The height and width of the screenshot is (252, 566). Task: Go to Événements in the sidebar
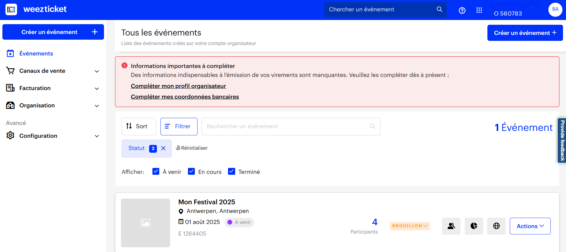click(36, 54)
